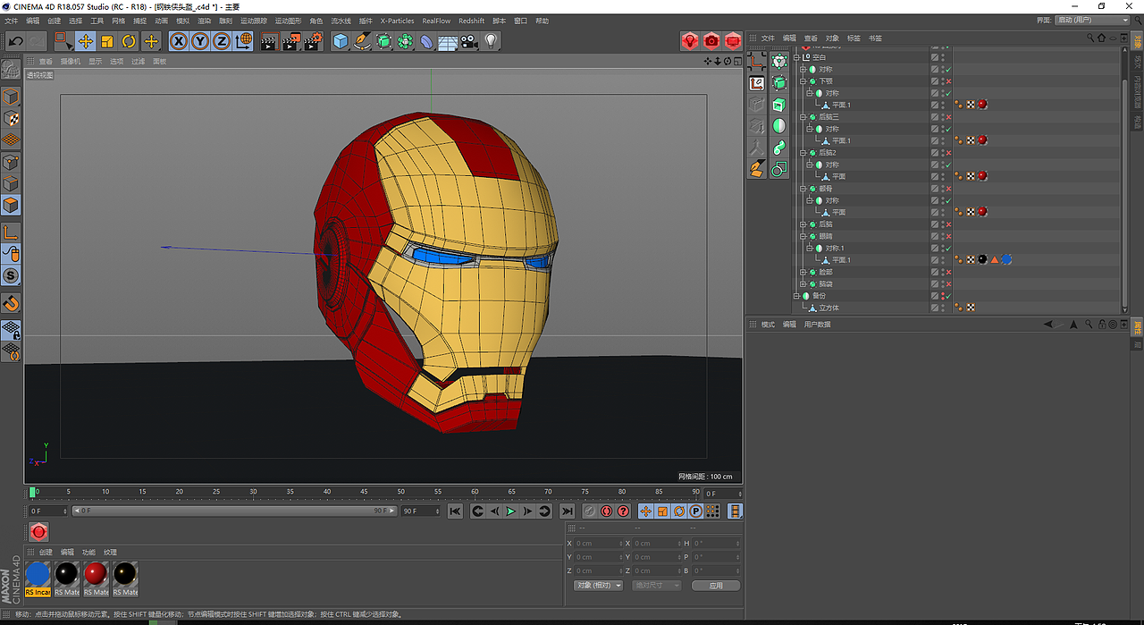The image size is (1144, 625).
Task: Collapse the 眼睛 object tree node
Action: pyautogui.click(x=803, y=236)
